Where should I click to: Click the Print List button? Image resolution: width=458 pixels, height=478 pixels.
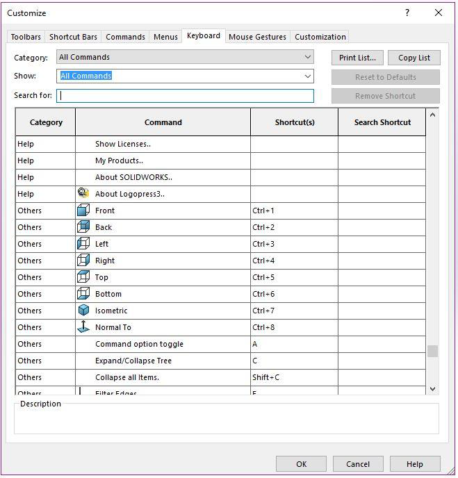[357, 58]
